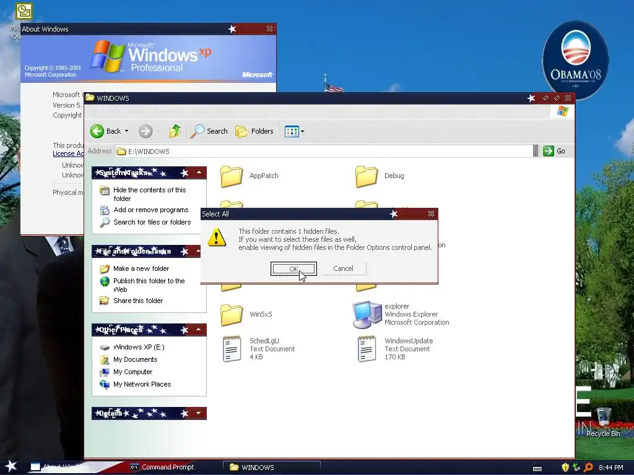Select the explorer application file
The height and width of the screenshot is (475, 634).
tap(401, 314)
